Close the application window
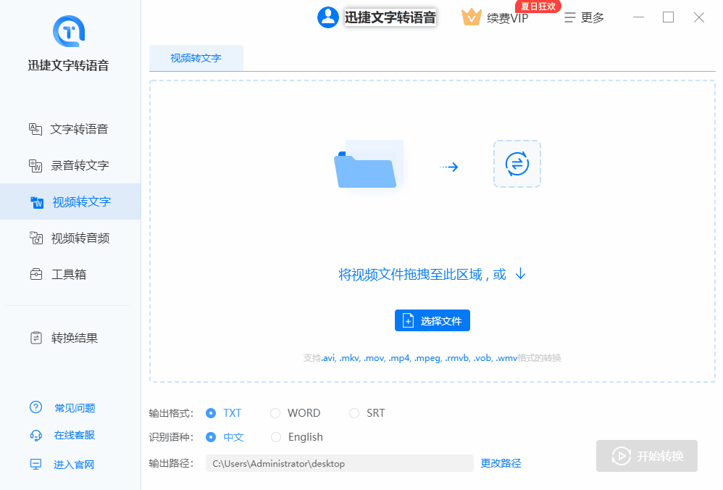723x490 pixels. coord(699,17)
